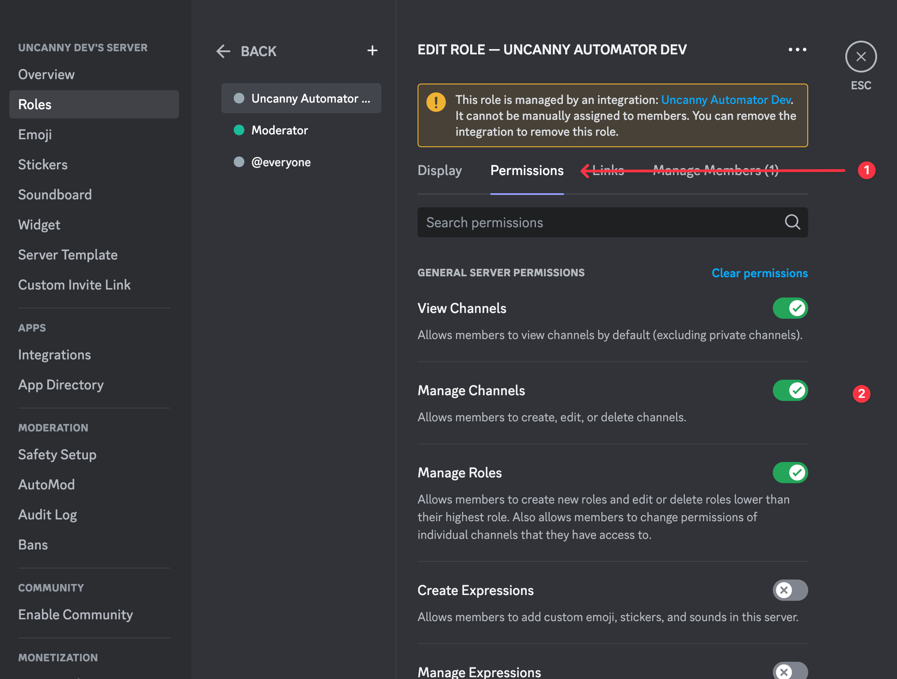Enable the Create Expressions permission
Screen dimensions: 897x679
(790, 590)
